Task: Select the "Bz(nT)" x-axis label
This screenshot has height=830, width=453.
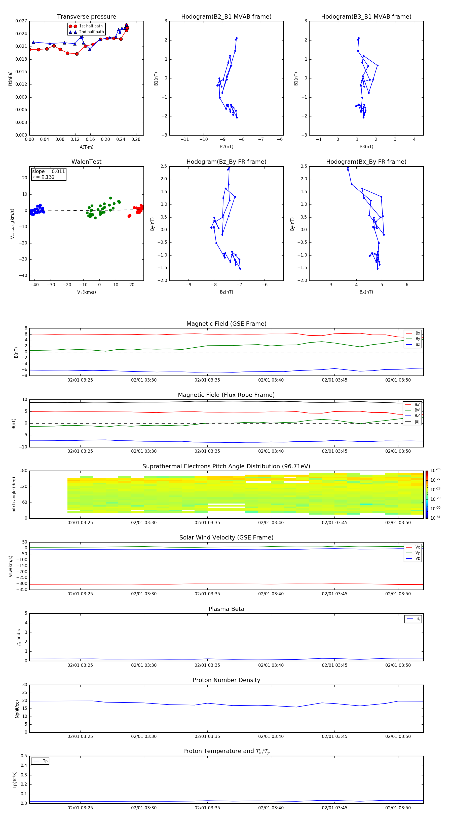Action: point(226,292)
